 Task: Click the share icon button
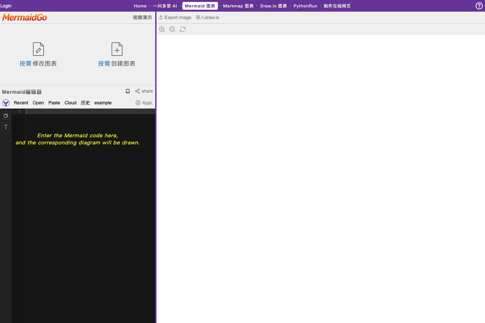coord(144,91)
